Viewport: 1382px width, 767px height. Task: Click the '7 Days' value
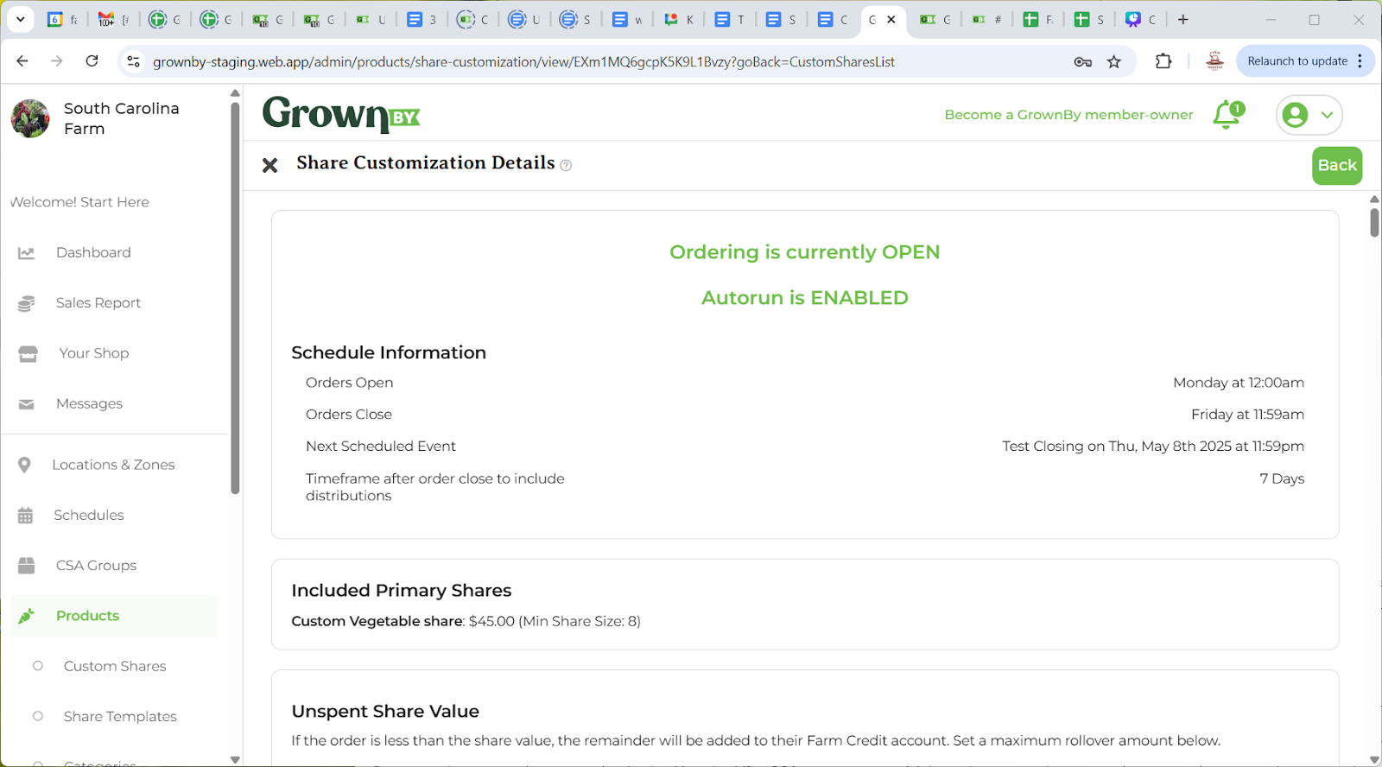[1282, 479]
